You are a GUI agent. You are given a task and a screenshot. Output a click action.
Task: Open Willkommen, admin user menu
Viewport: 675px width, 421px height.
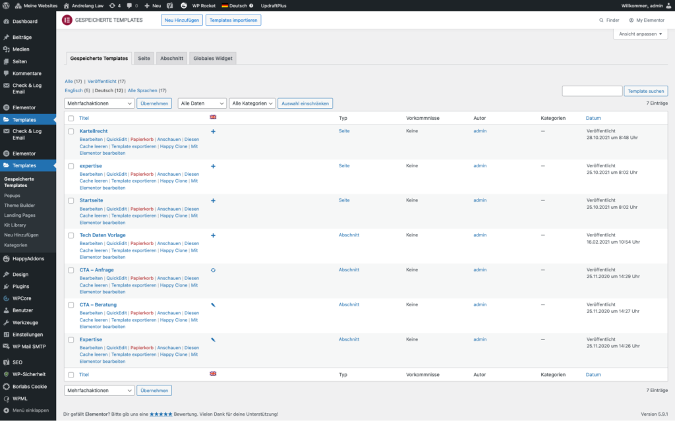point(646,5)
